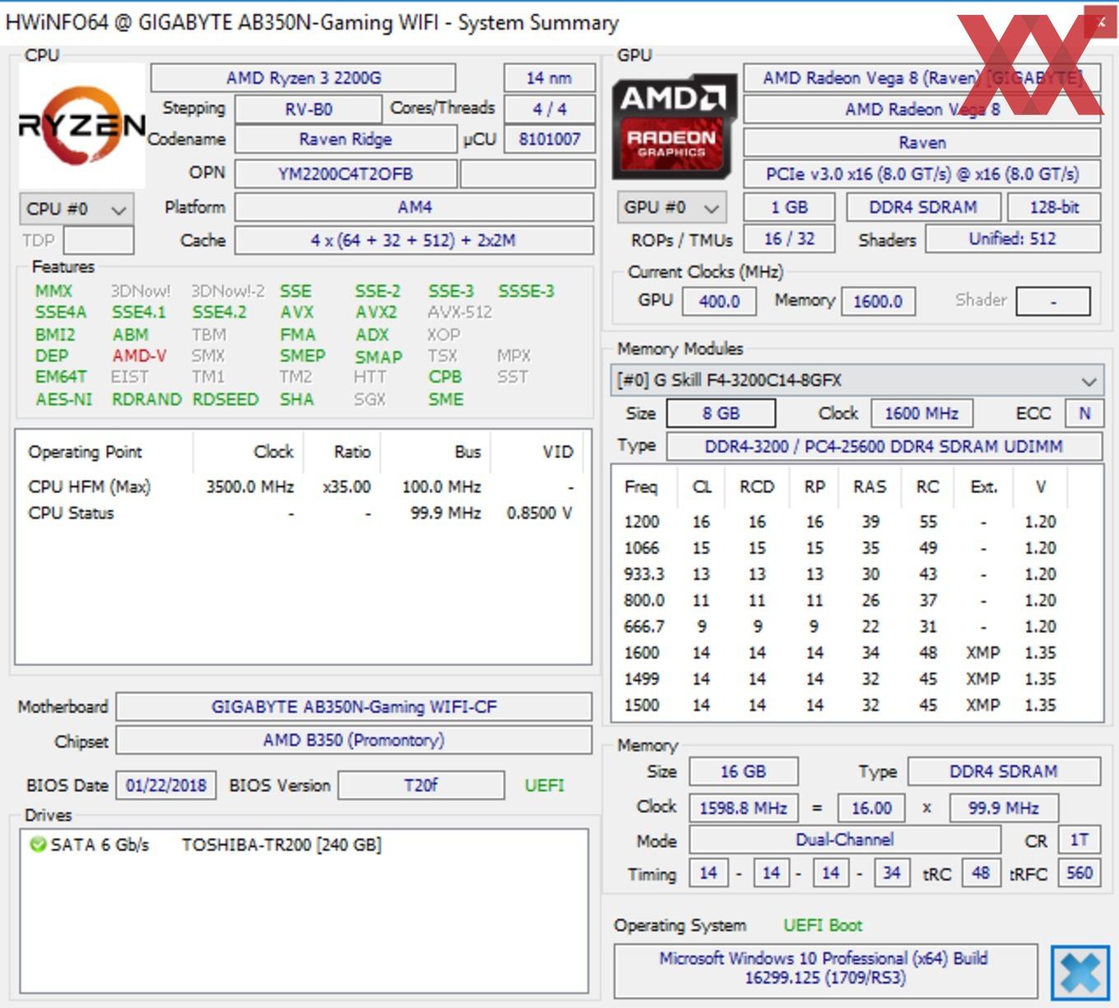Click the UEFI label next to BIOS version

pyautogui.click(x=545, y=785)
